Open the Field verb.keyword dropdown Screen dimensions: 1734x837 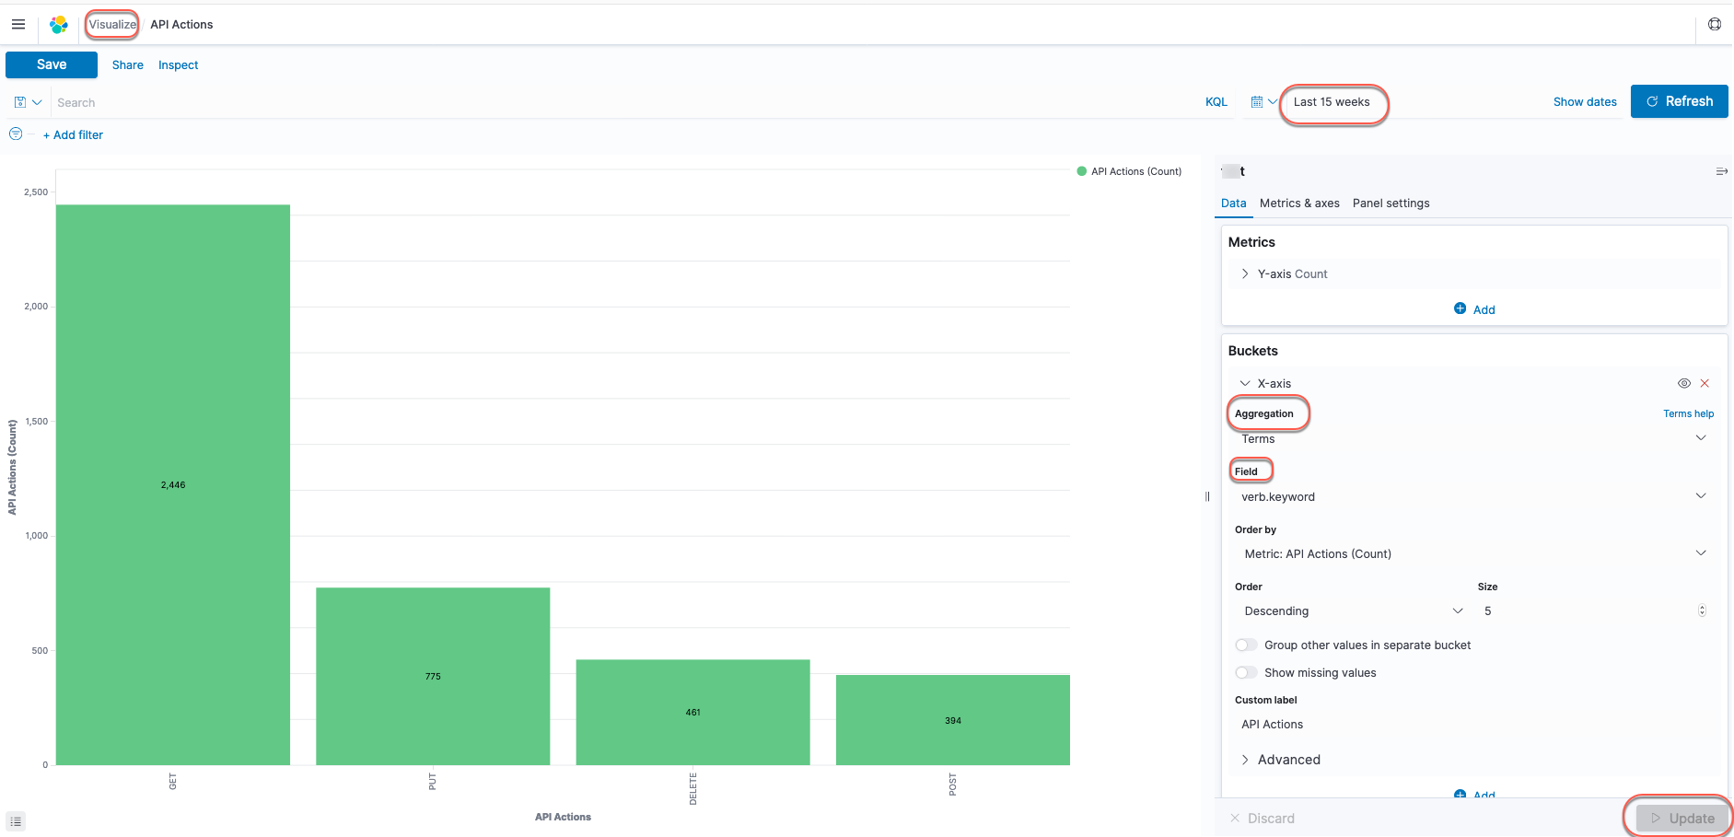tap(1473, 496)
